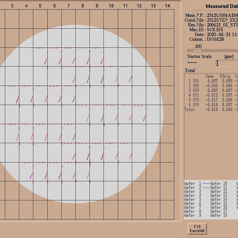The width and height of the screenshot is (238, 238).
Task: Select column header 11 on the wafer map
Action: 125,6
